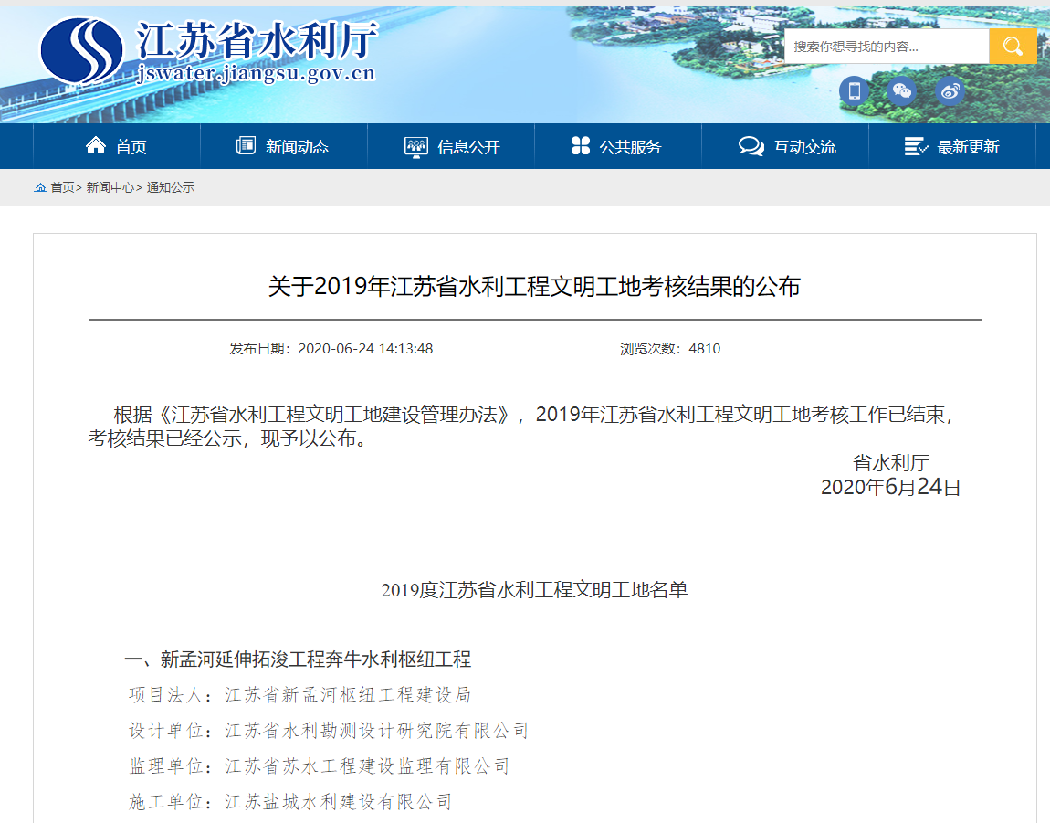Screen dimensions: 1050x823
Task: Go to 首页 in breadcrumb
Action: (62, 187)
